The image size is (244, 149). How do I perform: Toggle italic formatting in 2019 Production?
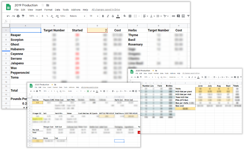[x=108, y=16]
